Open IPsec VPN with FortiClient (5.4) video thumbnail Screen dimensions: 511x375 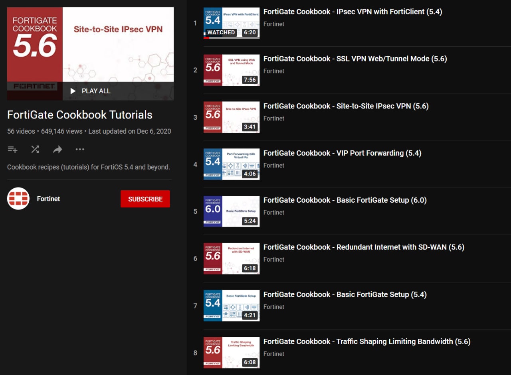pos(232,23)
